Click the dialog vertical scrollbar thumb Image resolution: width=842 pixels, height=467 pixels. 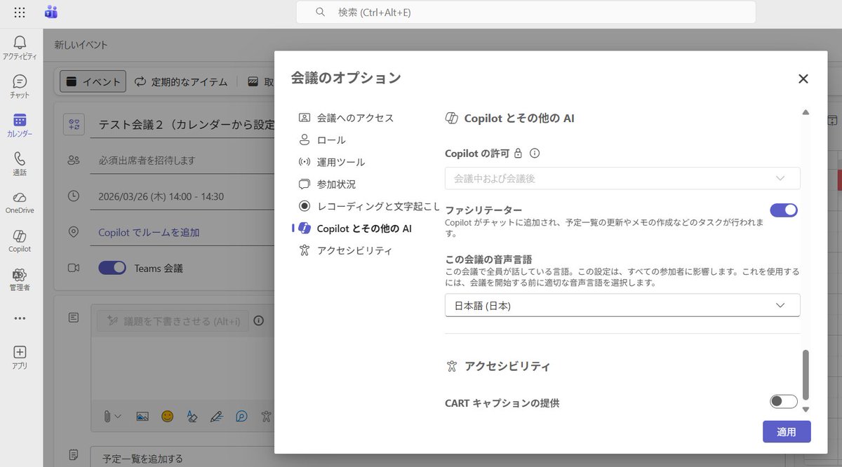(806, 374)
